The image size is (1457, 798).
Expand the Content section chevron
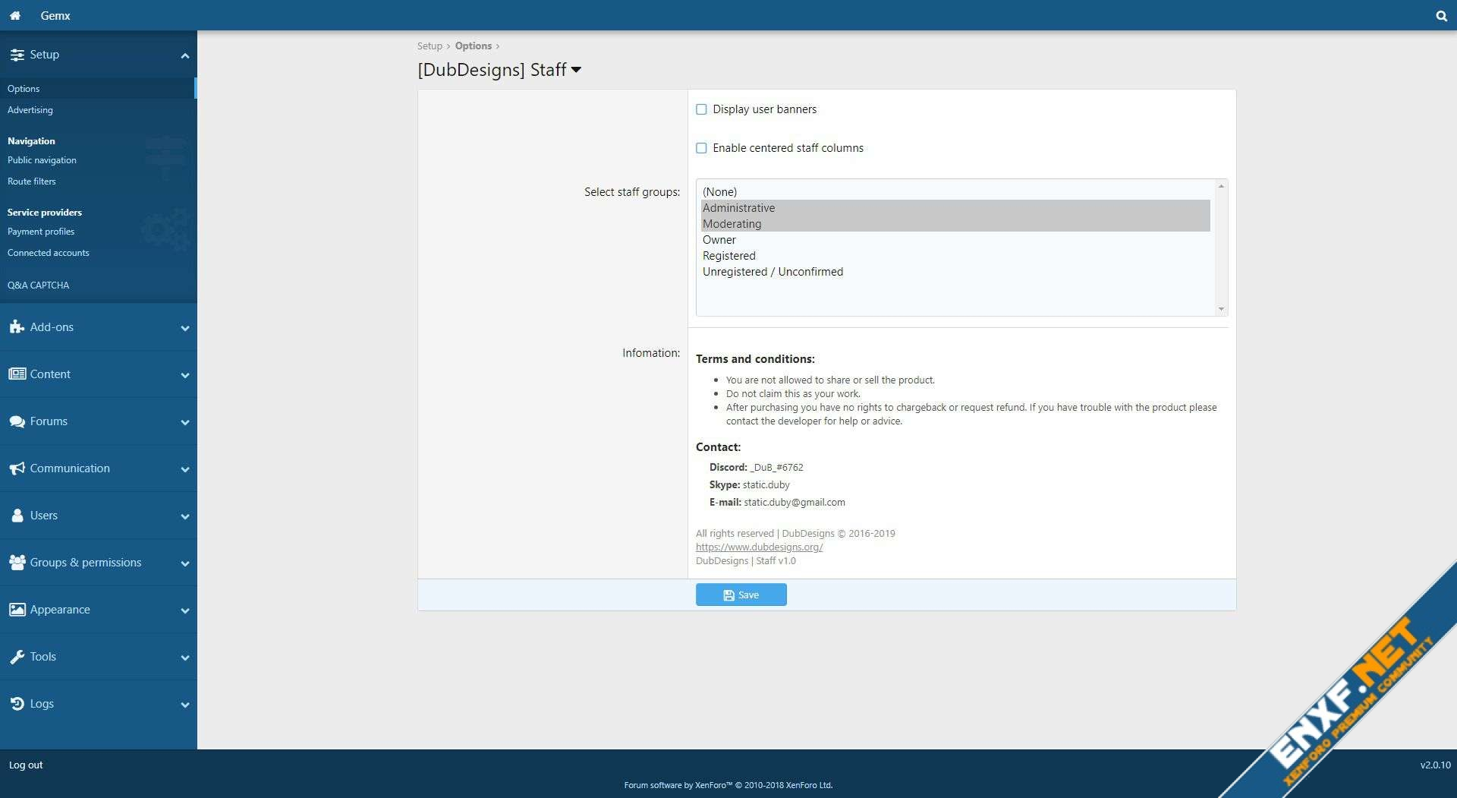tap(184, 375)
